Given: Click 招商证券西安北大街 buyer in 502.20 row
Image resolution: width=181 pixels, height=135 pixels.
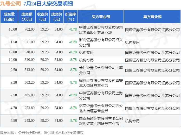Looking at the screenshot, I should click(101, 83).
